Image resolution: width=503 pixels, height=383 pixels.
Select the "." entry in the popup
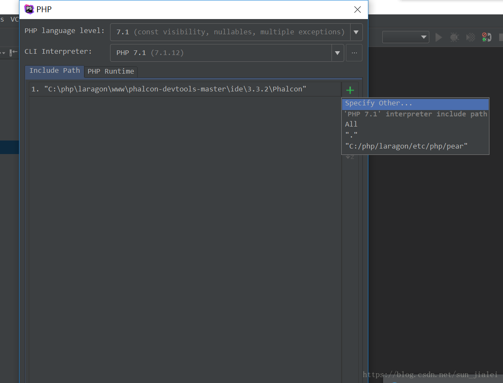(x=415, y=135)
